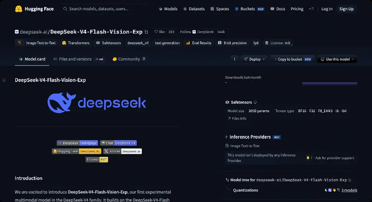This screenshot has height=202, width=372.
Task: Click the Introduction heading
Action: point(29,178)
